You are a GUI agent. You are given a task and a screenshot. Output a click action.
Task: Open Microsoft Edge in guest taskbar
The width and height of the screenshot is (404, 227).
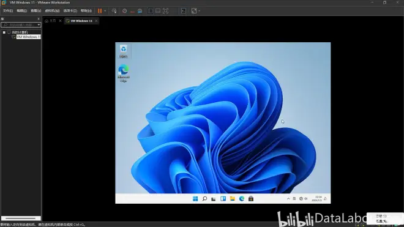242,199
